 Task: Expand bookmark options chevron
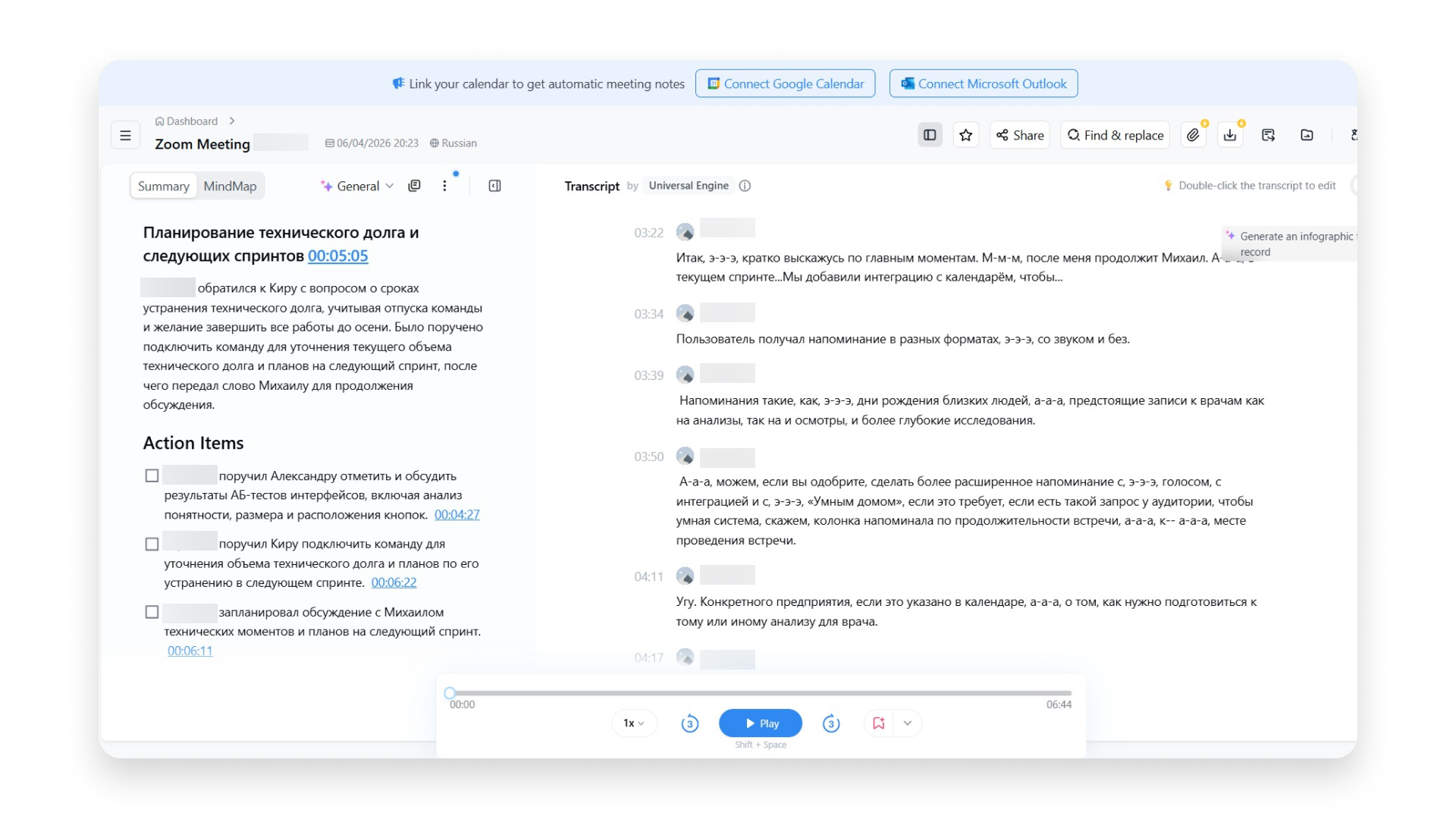click(908, 723)
